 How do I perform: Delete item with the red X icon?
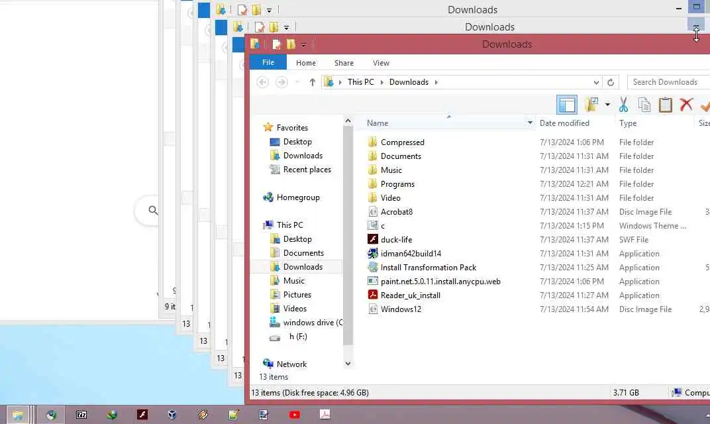[686, 104]
